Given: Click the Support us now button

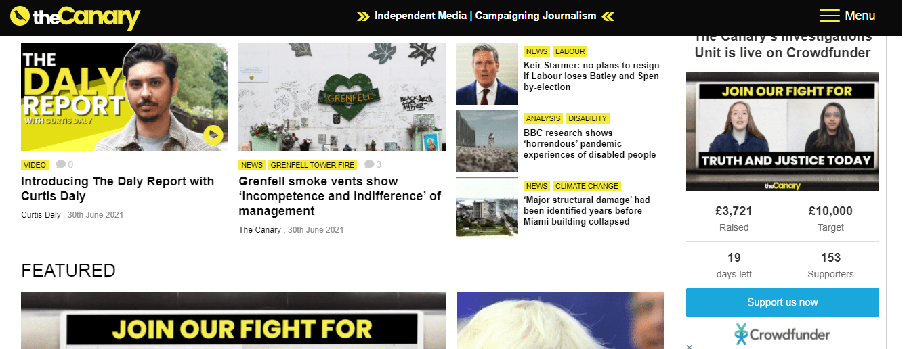Looking at the screenshot, I should (782, 302).
